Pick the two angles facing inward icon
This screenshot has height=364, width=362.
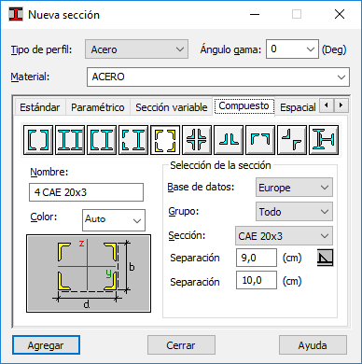point(260,140)
